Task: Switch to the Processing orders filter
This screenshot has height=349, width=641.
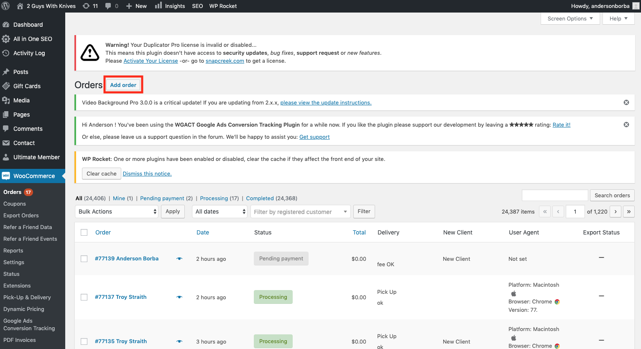Action: [214, 198]
